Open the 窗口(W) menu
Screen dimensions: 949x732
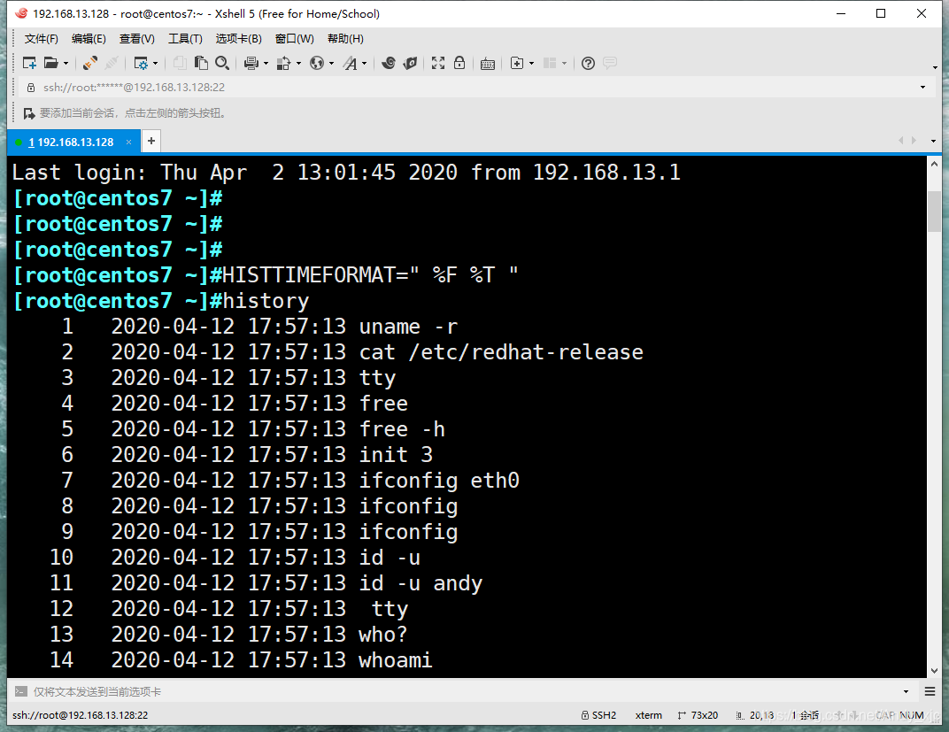click(294, 39)
